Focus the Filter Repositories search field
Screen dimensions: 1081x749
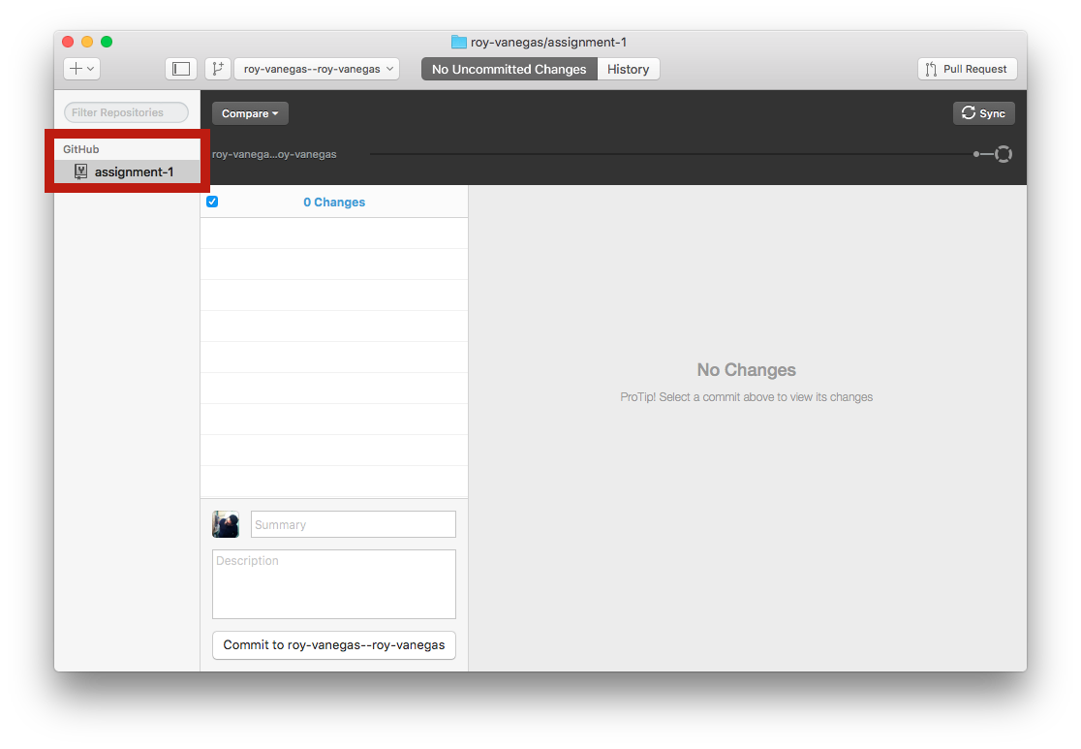point(126,112)
